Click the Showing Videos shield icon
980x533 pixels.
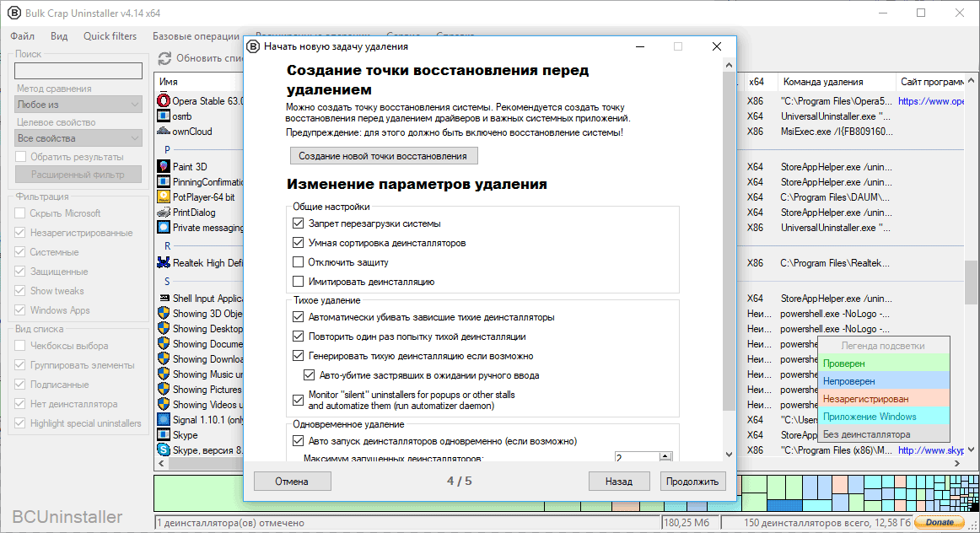(x=164, y=404)
